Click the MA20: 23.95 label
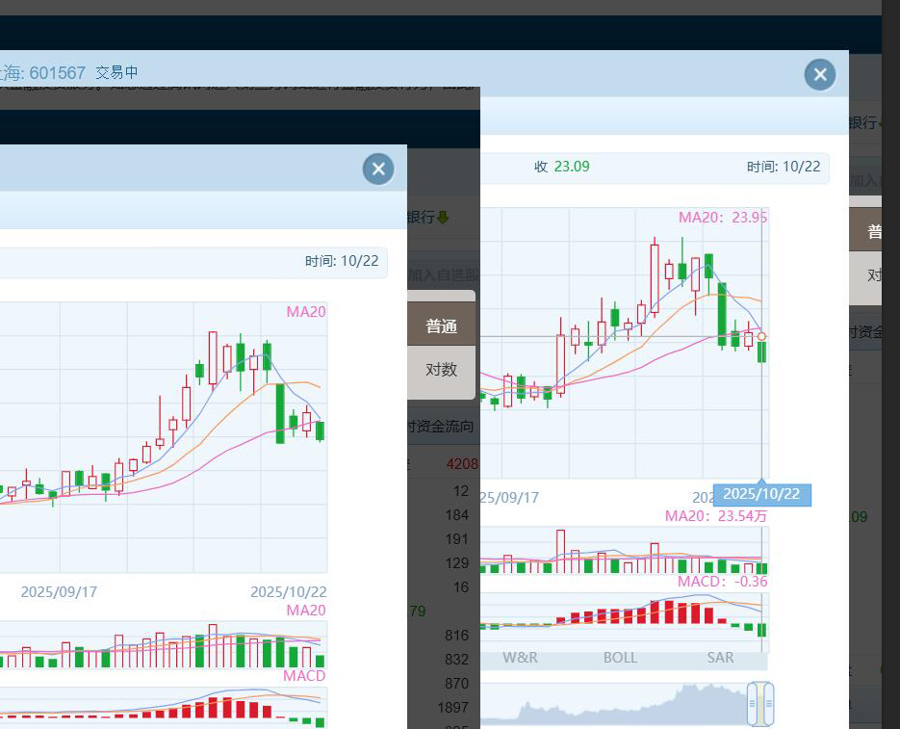 pyautogui.click(x=723, y=217)
